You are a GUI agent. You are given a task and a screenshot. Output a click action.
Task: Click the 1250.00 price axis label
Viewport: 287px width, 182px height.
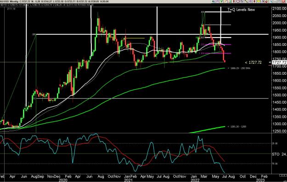[x=279, y=131]
